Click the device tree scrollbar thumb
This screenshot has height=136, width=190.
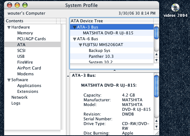click(156, 33)
